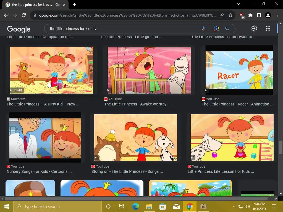Open Chrome three-dot menu

click(277, 15)
